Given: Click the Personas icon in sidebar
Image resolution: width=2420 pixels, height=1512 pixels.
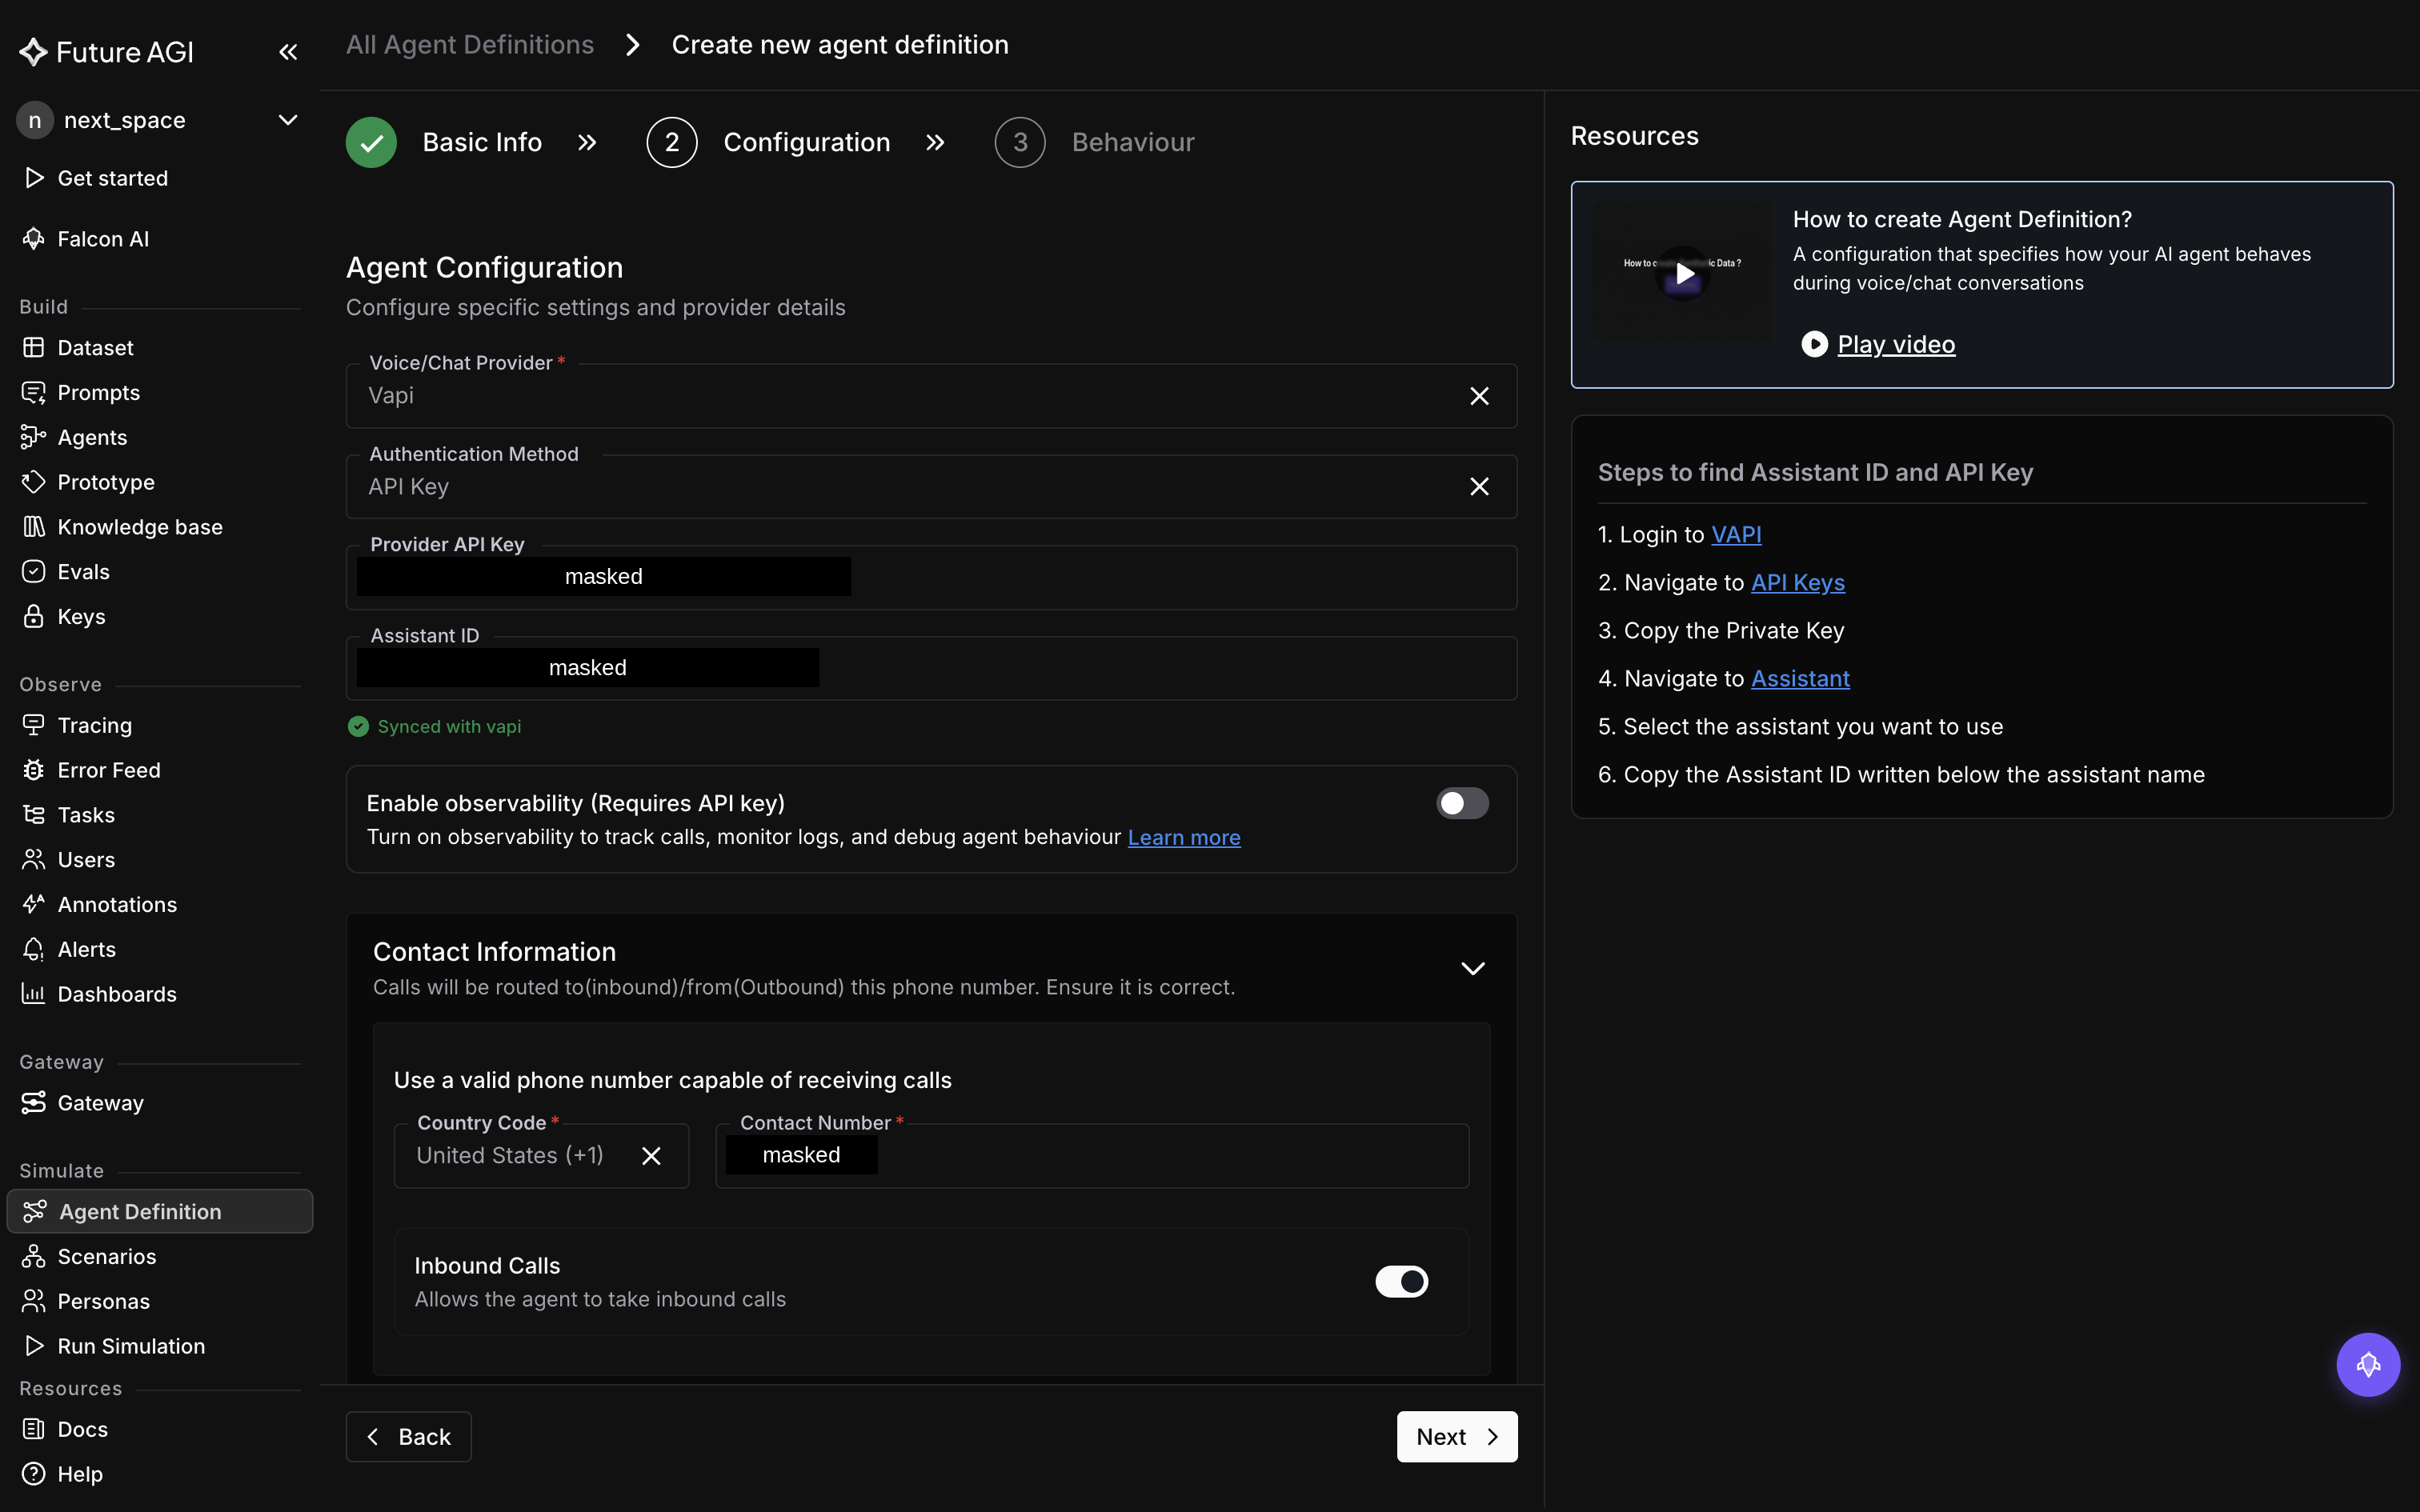Looking at the screenshot, I should [34, 1301].
